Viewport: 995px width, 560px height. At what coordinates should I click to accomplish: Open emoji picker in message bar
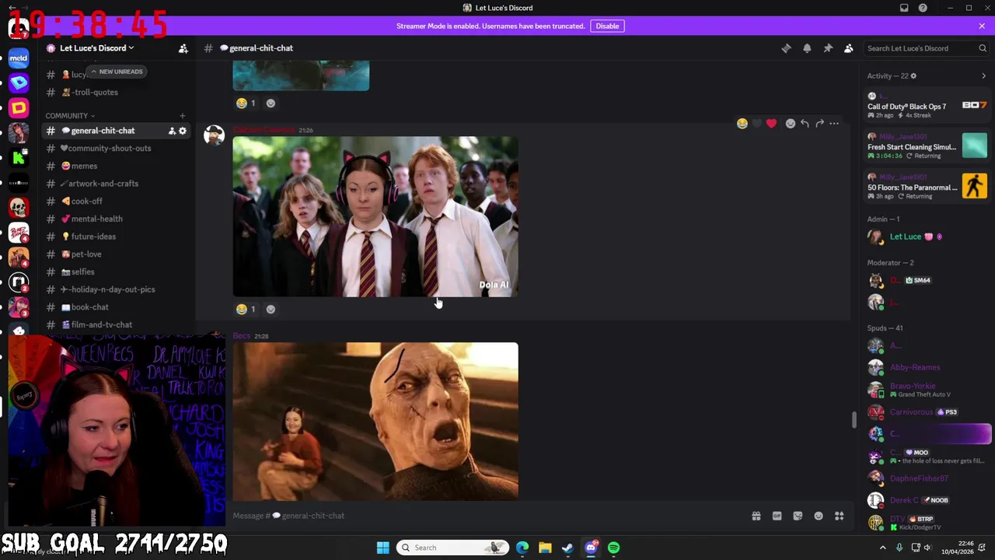point(819,516)
